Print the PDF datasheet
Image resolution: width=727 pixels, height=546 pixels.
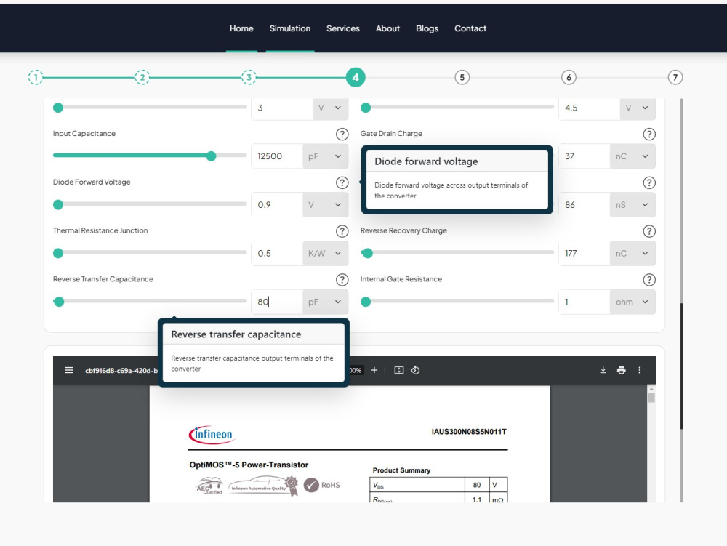(x=622, y=370)
